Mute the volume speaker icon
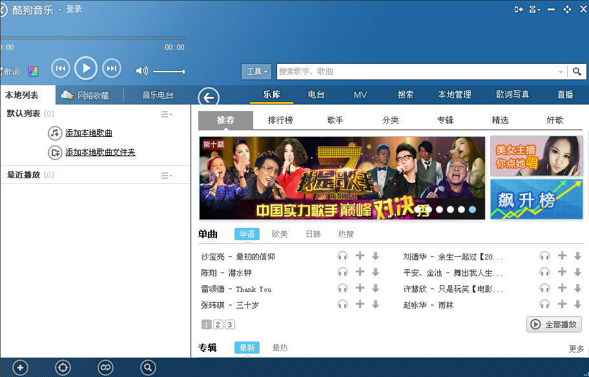 coord(141,70)
